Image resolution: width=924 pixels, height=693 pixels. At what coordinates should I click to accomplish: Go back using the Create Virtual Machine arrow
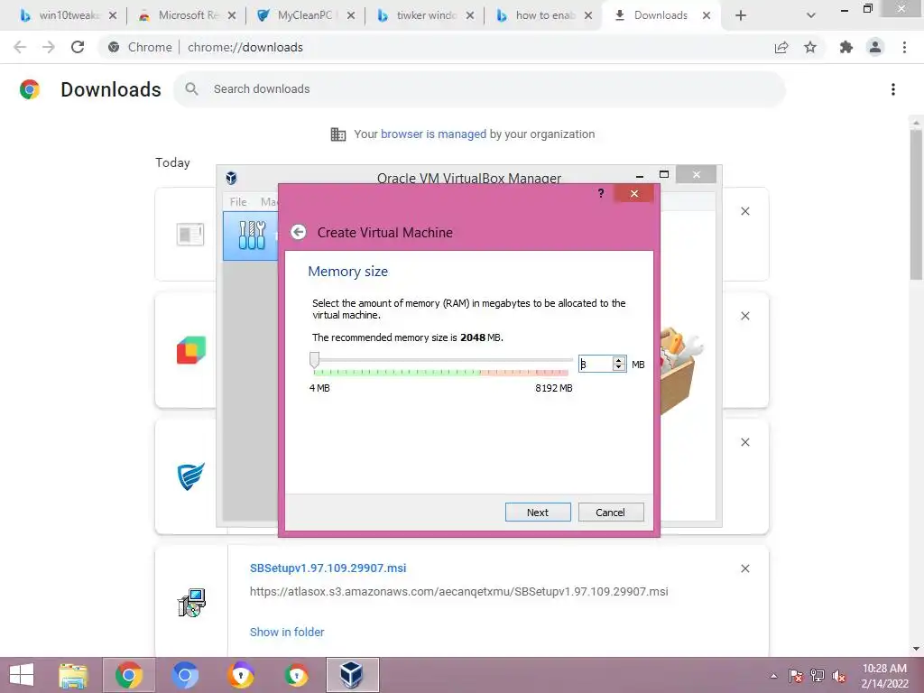298,232
